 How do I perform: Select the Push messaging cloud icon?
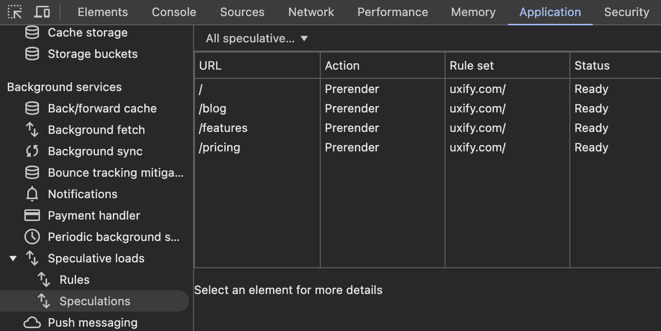tap(32, 322)
